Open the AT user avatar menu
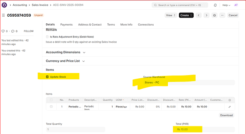 [236, 5]
